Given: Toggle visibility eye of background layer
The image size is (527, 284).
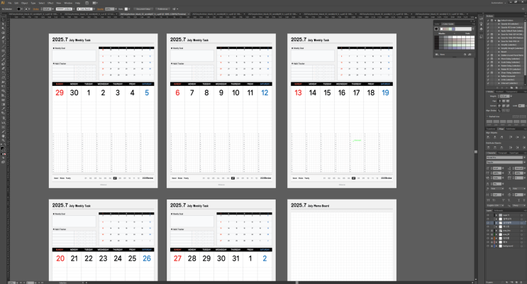Looking at the screenshot, I should coord(488,246).
